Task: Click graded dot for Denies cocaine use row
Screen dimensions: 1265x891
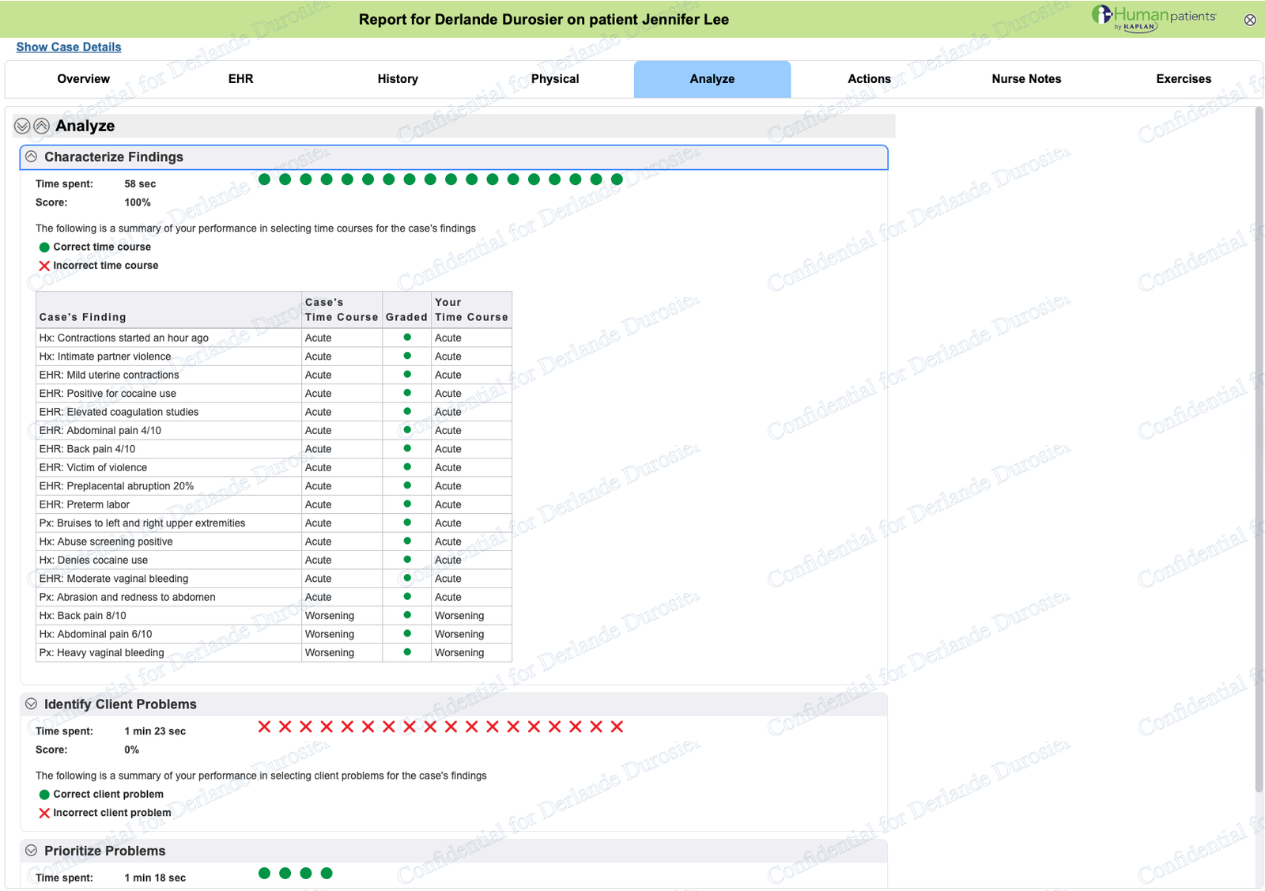Action: click(407, 560)
